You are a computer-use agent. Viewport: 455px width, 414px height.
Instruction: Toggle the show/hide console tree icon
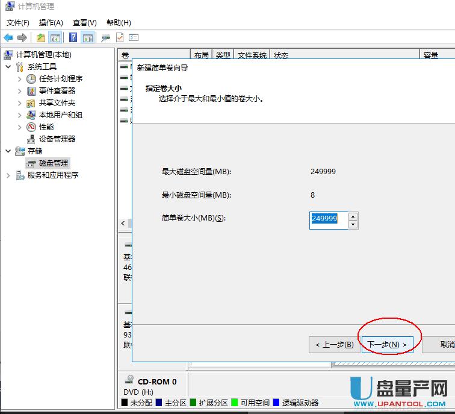pos(55,37)
